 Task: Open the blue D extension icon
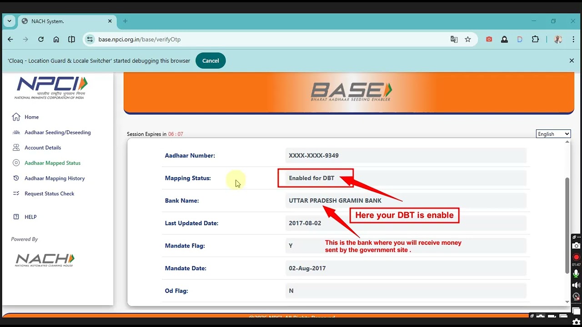click(520, 40)
